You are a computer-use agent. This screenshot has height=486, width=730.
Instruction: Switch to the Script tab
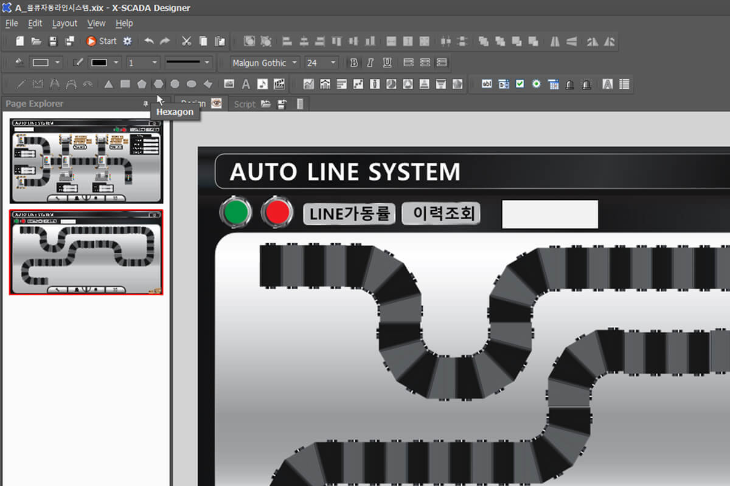tap(245, 104)
